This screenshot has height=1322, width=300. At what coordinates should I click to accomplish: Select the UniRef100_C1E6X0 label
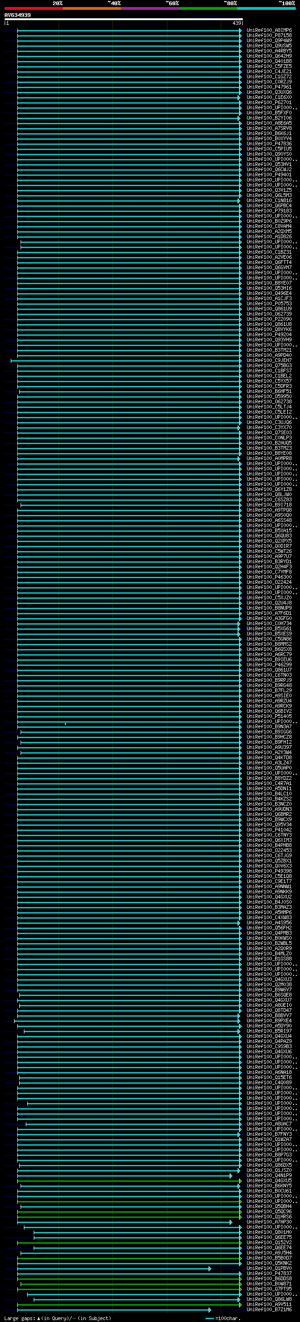coord(269,98)
